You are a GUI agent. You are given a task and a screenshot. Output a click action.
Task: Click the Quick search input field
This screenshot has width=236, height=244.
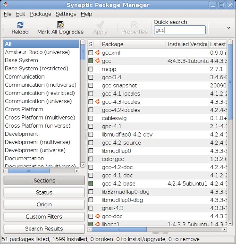click(180, 30)
